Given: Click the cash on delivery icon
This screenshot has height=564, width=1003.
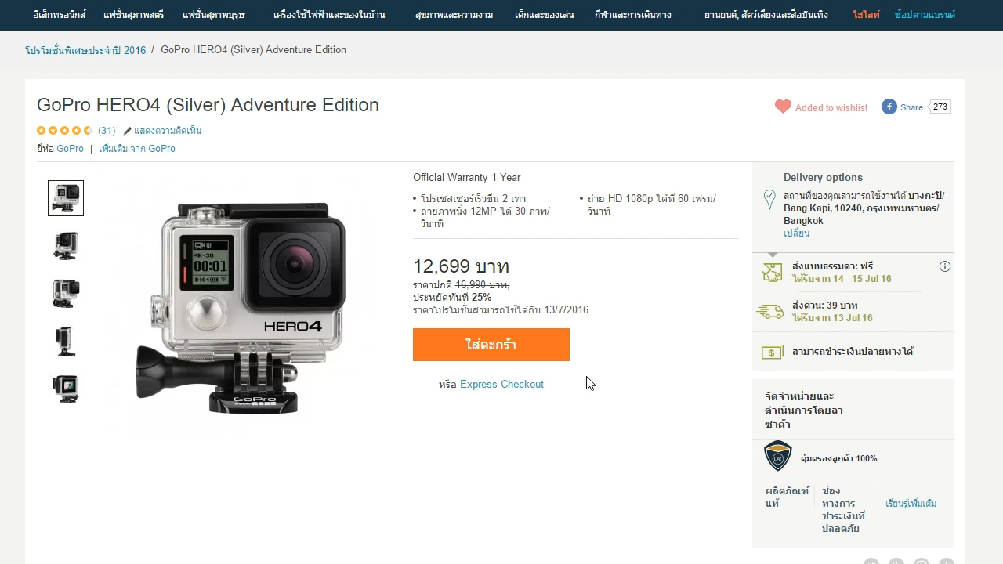Looking at the screenshot, I should (772, 352).
